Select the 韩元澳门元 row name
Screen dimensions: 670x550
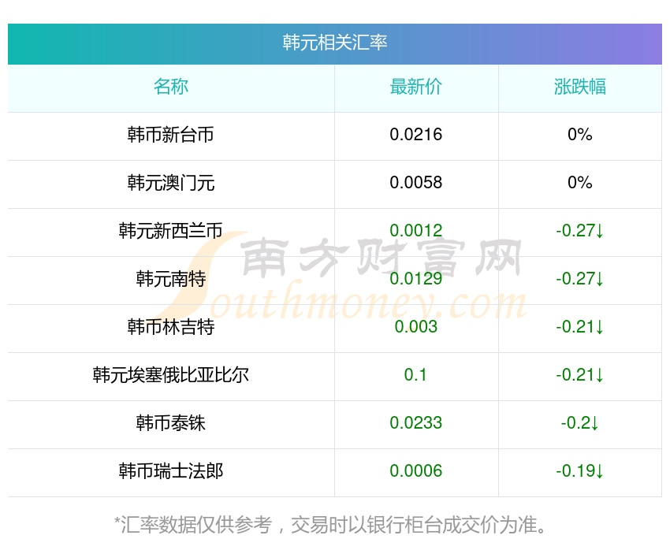tap(171, 183)
